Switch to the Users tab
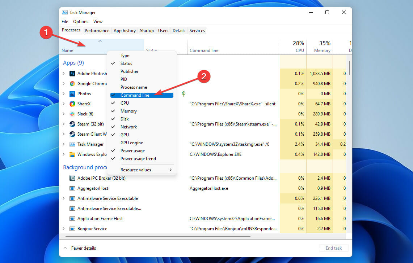Image resolution: width=413 pixels, height=263 pixels. click(163, 31)
